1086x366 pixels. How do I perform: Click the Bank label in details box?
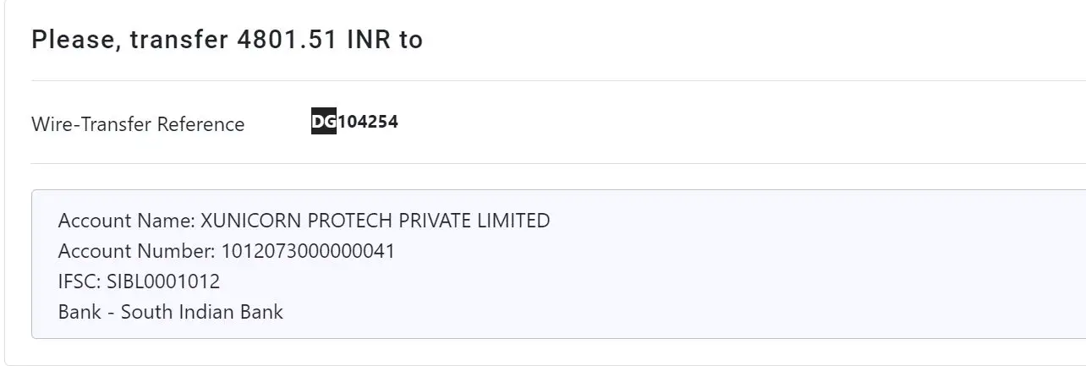point(80,312)
